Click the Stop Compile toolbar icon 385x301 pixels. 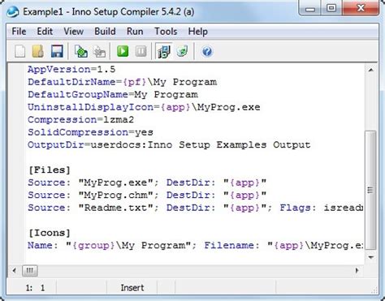click(99, 51)
